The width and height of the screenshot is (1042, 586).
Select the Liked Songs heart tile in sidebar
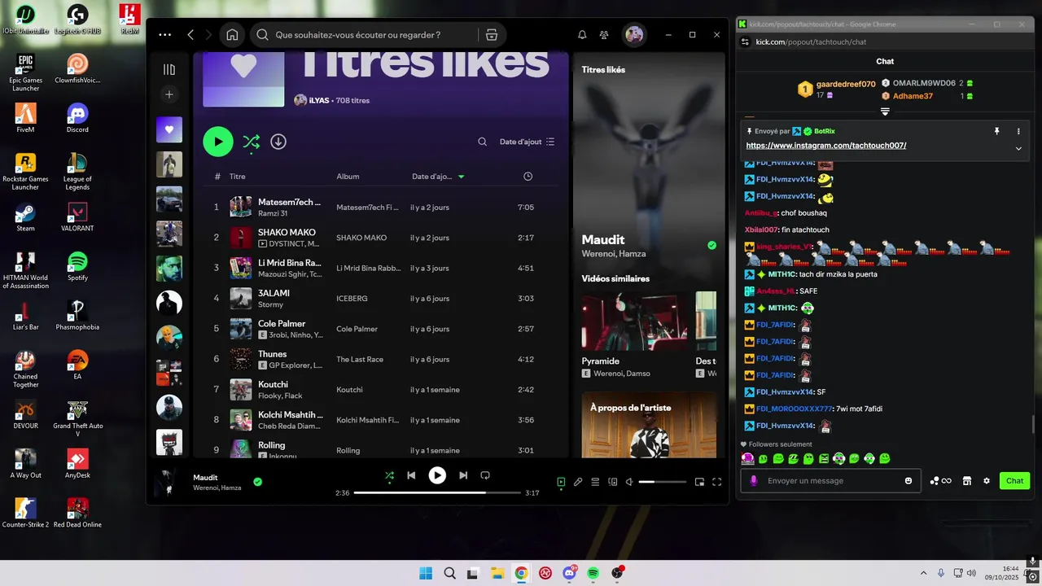[169, 129]
